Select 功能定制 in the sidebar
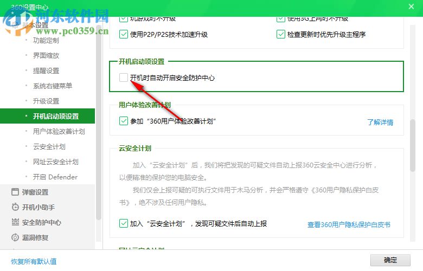The height and width of the screenshot is (271, 423). 46,40
